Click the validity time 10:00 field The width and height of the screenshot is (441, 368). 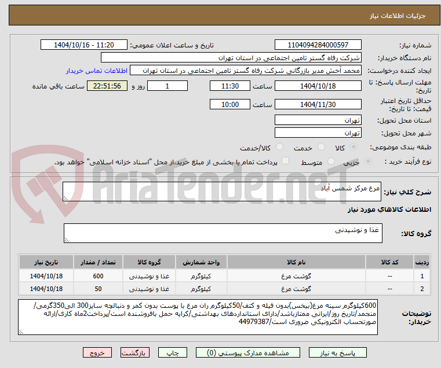click(230, 105)
